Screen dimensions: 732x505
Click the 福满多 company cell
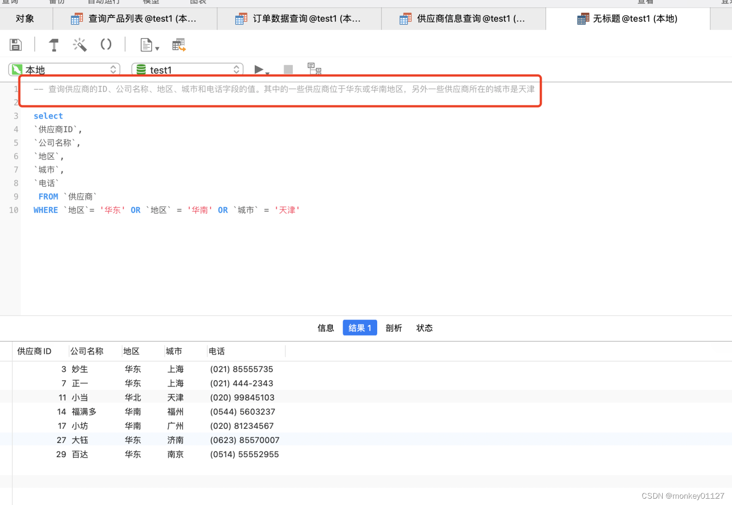[84, 412]
